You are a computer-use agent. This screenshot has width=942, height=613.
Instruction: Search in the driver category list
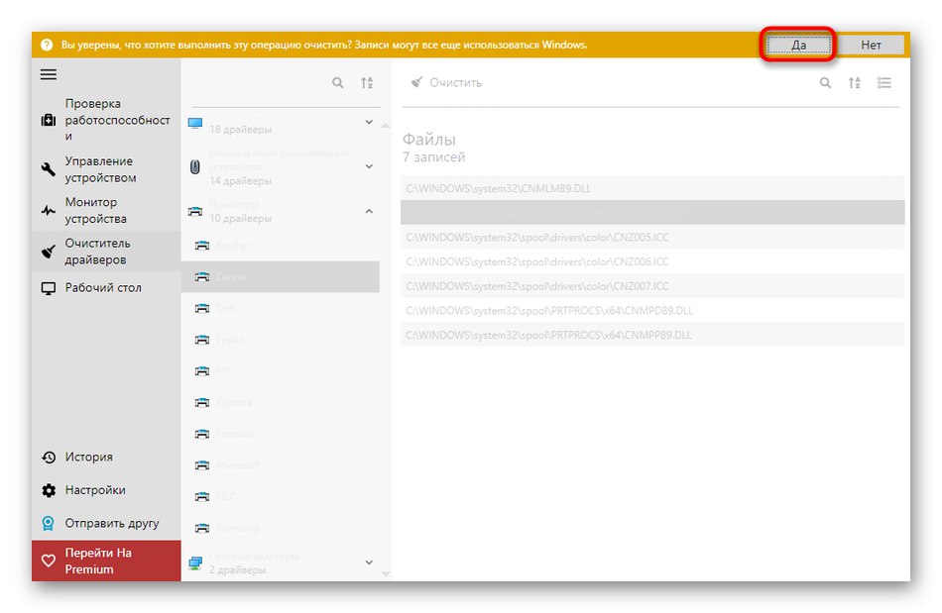coord(338,83)
